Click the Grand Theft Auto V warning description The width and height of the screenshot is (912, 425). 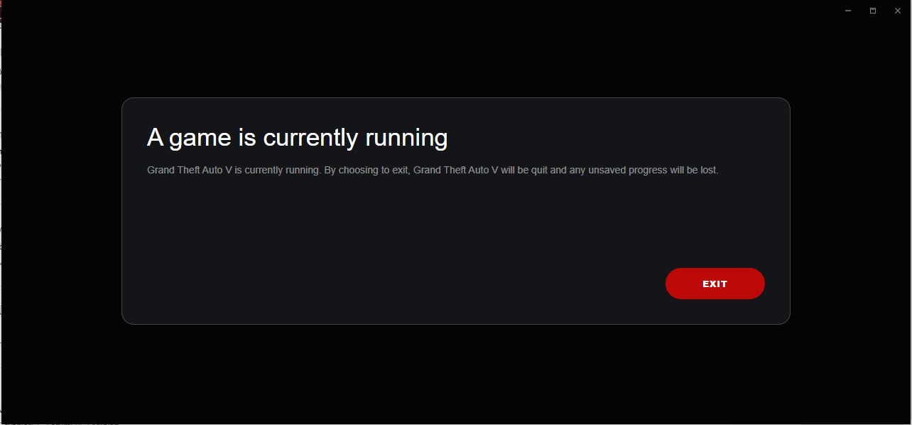(433, 171)
